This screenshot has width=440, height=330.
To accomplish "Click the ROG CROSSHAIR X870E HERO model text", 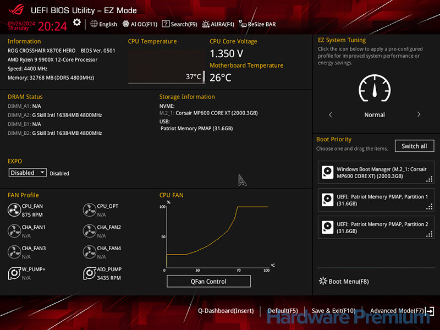I will pyautogui.click(x=42, y=51).
